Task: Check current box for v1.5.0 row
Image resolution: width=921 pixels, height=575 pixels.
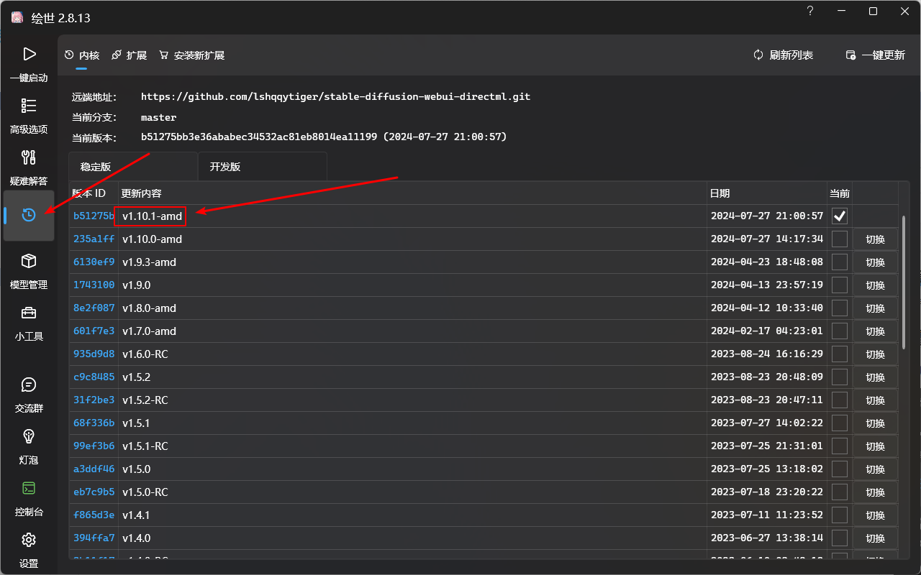Action: (x=840, y=469)
